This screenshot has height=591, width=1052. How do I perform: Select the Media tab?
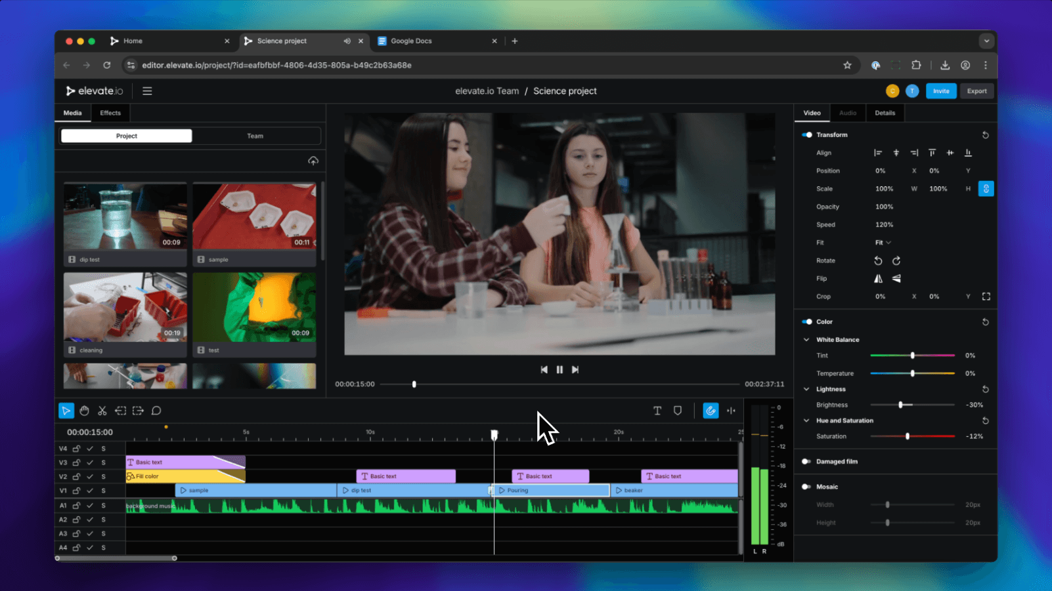tap(73, 113)
